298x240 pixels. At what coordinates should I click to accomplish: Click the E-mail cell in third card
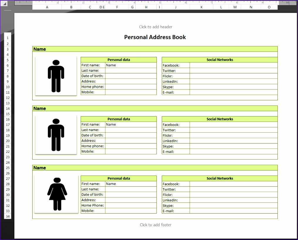click(x=233, y=211)
